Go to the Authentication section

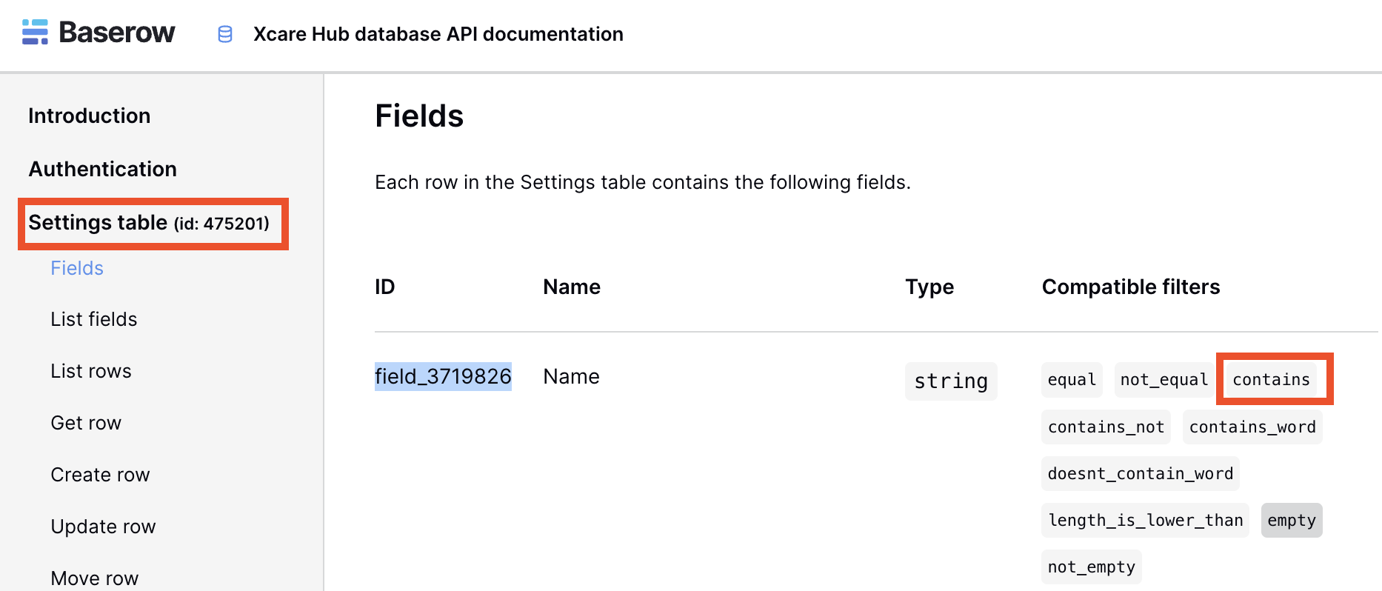(103, 169)
